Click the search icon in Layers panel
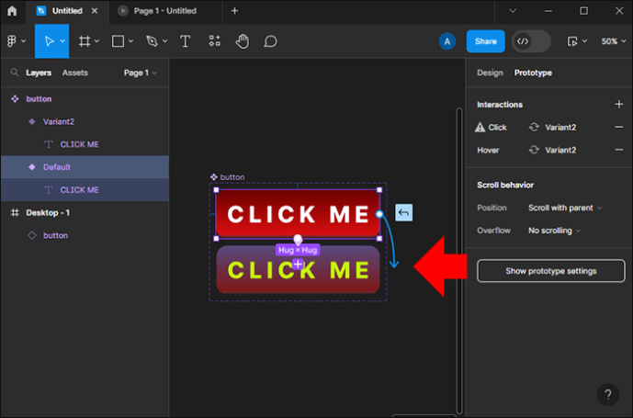This screenshot has width=633, height=418. click(x=15, y=73)
